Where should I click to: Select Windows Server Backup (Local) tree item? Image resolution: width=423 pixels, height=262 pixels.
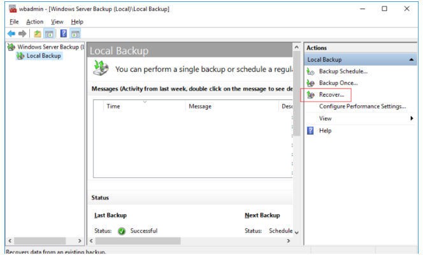pyautogui.click(x=51, y=47)
